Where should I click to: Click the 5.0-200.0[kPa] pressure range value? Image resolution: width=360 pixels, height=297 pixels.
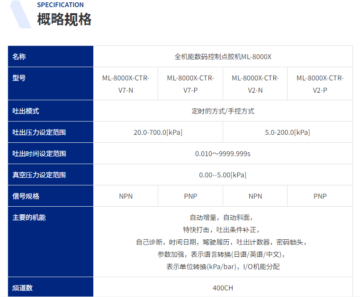(x=288, y=132)
